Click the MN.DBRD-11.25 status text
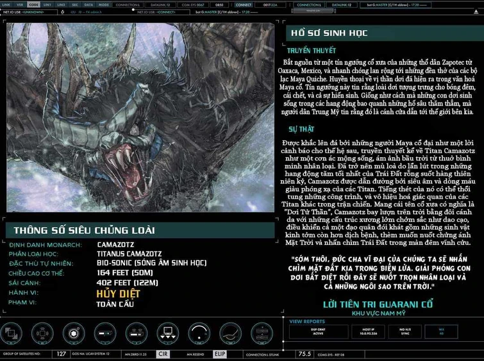The image size is (484, 361). [x=136, y=354]
